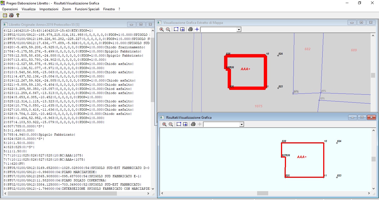Click the yellow question mark help icon
Screen dimensions: 379x200
(18, 15)
